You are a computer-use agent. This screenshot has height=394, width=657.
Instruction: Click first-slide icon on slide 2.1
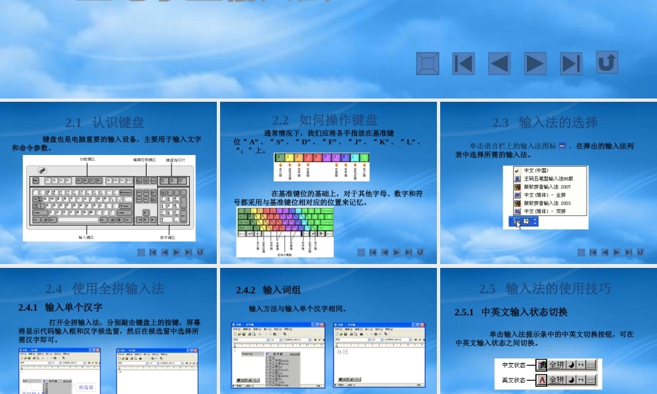[153, 252]
